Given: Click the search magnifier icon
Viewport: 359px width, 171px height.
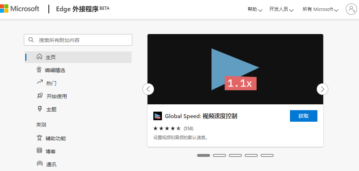Looking at the screenshot, I should pyautogui.click(x=31, y=40).
